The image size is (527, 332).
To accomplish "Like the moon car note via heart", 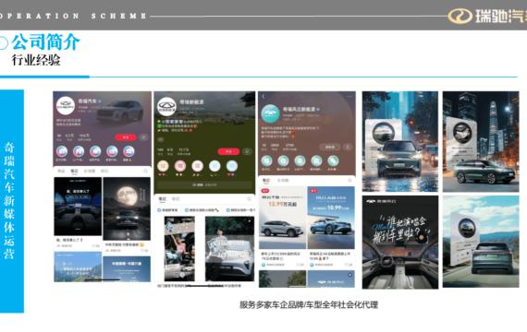I will (142, 251).
